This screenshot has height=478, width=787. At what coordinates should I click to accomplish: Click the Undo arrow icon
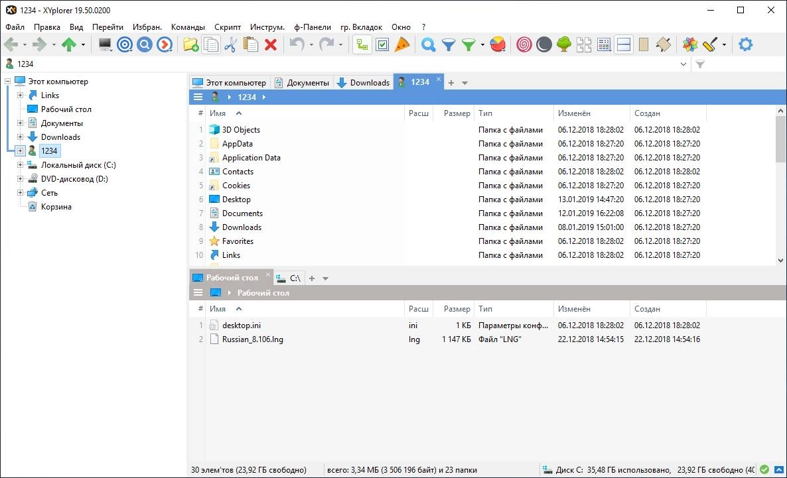297,44
